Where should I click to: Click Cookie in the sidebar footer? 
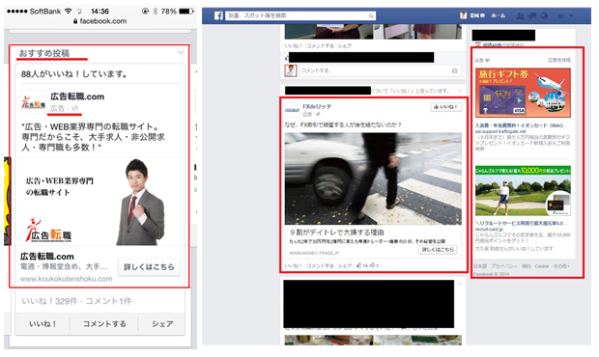pos(542,266)
